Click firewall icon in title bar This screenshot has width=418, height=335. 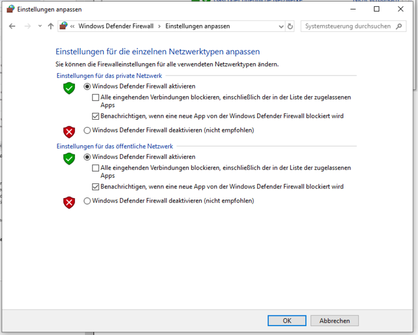click(11, 9)
